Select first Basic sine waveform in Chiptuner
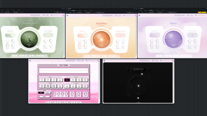The width and height of the screenshot is (207, 116). (x=42, y=80)
